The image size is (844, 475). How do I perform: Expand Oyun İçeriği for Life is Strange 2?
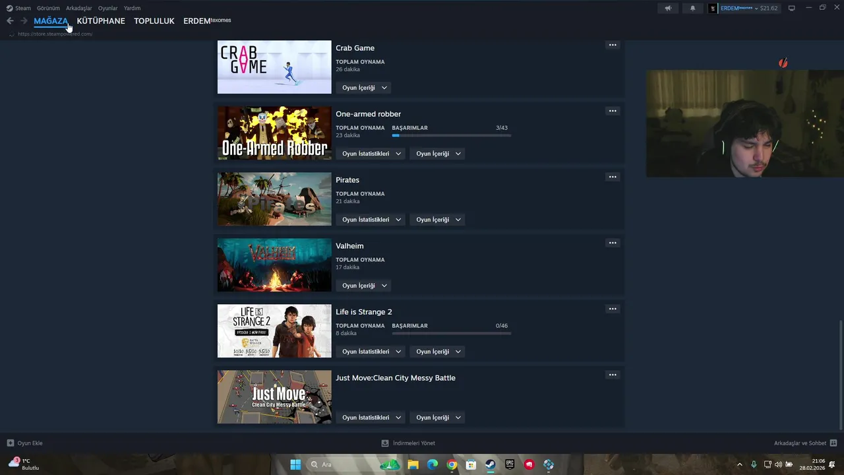click(438, 352)
